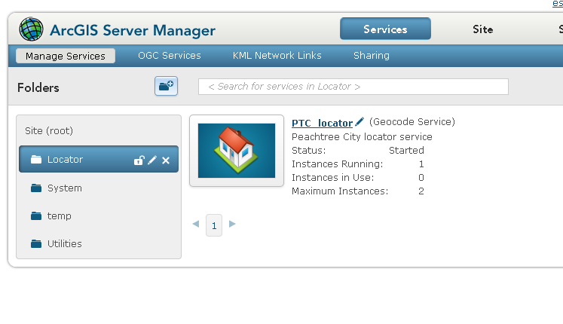Viewport: 563px width, 324px height.
Task: Switch to Manage Services
Action: [66, 56]
